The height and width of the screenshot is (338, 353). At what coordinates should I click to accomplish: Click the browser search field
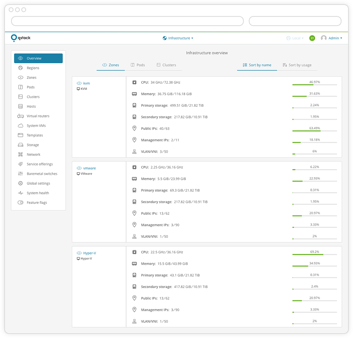295,21
